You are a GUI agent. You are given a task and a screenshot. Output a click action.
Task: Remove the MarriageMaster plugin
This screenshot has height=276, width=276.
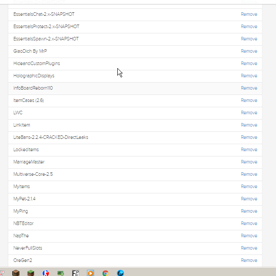click(x=249, y=162)
